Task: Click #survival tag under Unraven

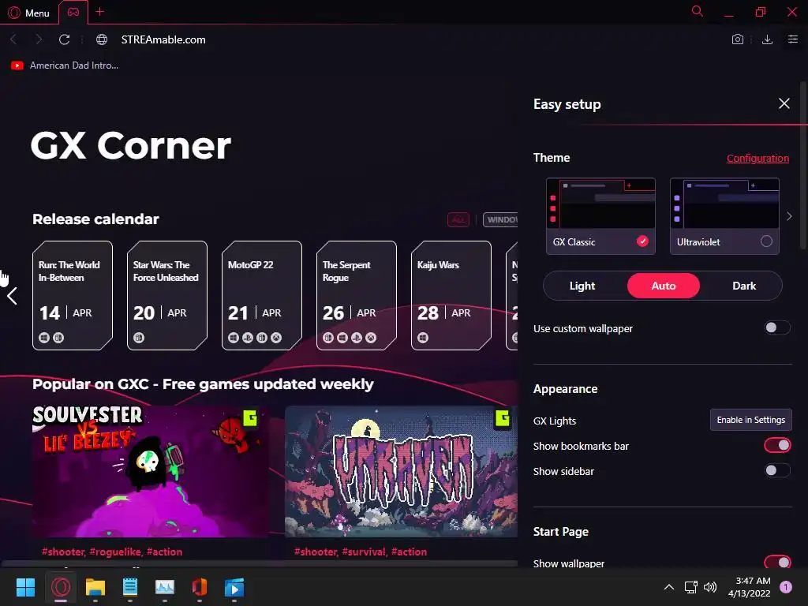Action: pyautogui.click(x=364, y=552)
